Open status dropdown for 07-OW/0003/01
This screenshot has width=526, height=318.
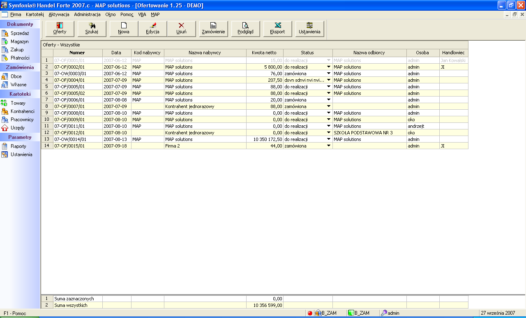pyautogui.click(x=329, y=74)
